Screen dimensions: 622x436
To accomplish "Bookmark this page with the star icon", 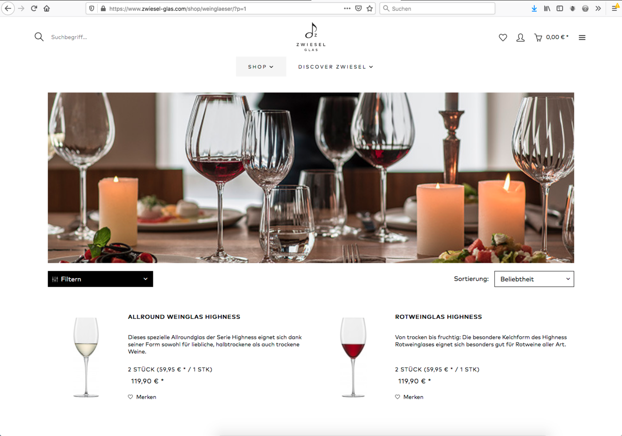I will coord(370,8).
